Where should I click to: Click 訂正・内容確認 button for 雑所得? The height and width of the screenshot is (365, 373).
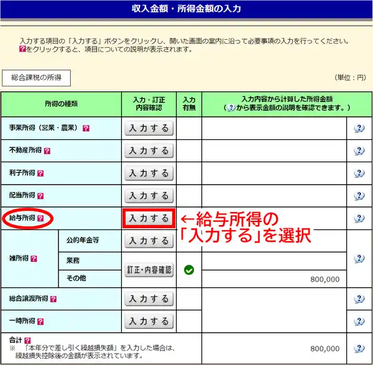pyautogui.click(x=149, y=270)
